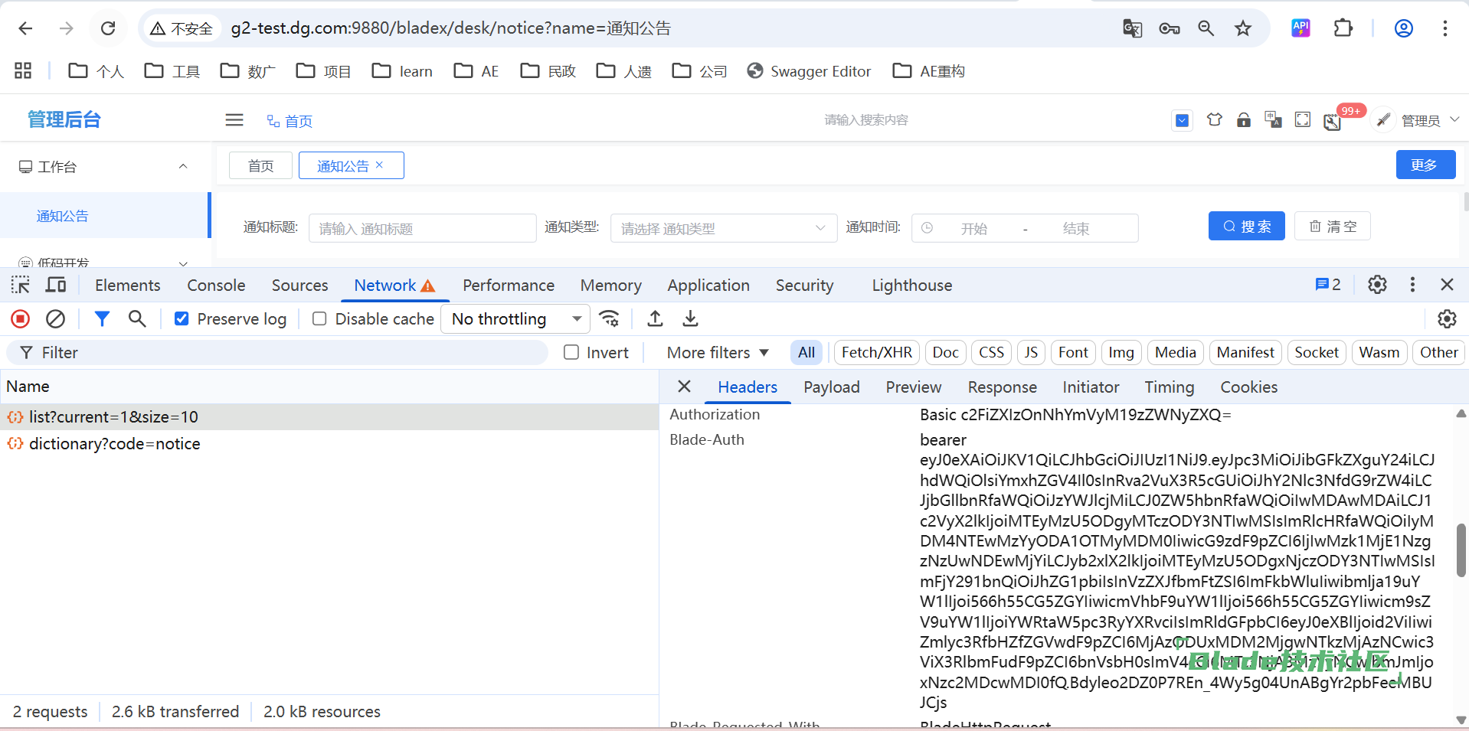The width and height of the screenshot is (1469, 731).
Task: Open the No throttling dropdown
Action: [x=515, y=319]
